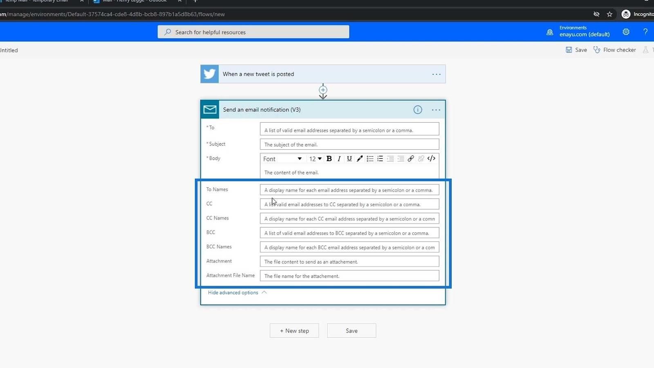Open the text highlight color picker
This screenshot has height=368, width=654.
click(x=360, y=159)
